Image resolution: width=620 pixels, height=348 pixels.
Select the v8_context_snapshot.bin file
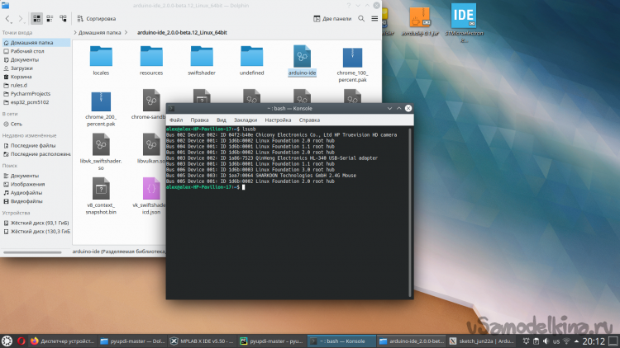(101, 188)
